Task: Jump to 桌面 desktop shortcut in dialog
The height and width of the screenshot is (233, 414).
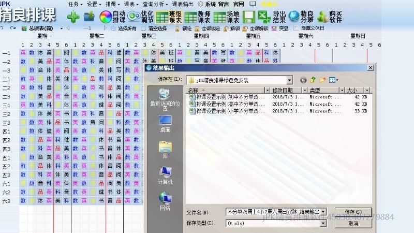Action: [165, 124]
